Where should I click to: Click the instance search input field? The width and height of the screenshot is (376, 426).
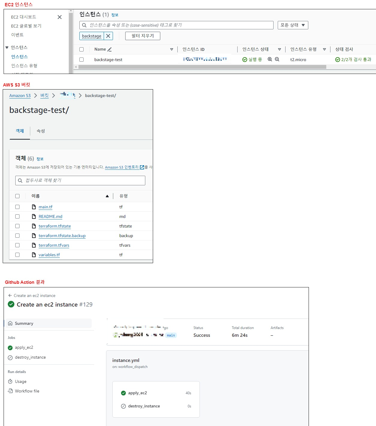[176, 25]
